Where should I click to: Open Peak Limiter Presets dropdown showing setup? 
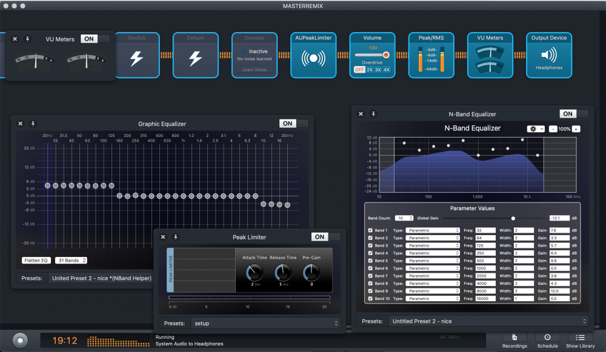click(265, 324)
